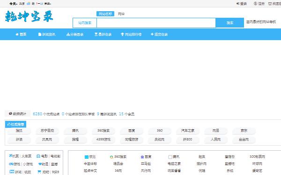Click the blue 搜索 search button
Screen dimensions: 281x175
pos(230,23)
